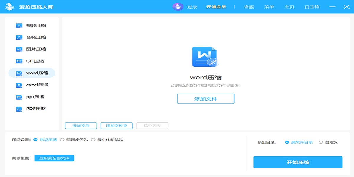Image resolution: width=354 pixels, height=177 pixels.
Task: Click the excel压缩 sidebar icon
Action: 19,85
